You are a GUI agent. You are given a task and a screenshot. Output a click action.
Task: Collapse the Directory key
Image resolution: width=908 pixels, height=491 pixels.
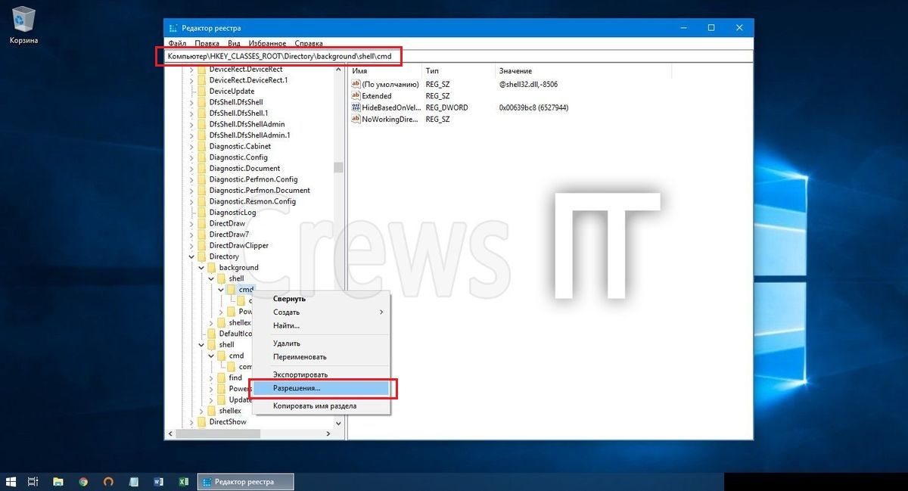point(191,256)
